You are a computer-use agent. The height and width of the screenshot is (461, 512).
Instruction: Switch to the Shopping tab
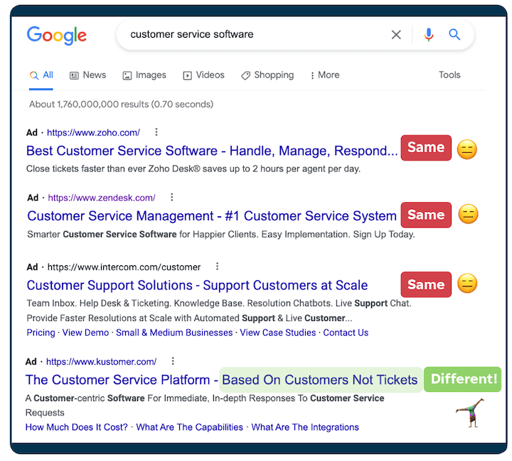267,75
